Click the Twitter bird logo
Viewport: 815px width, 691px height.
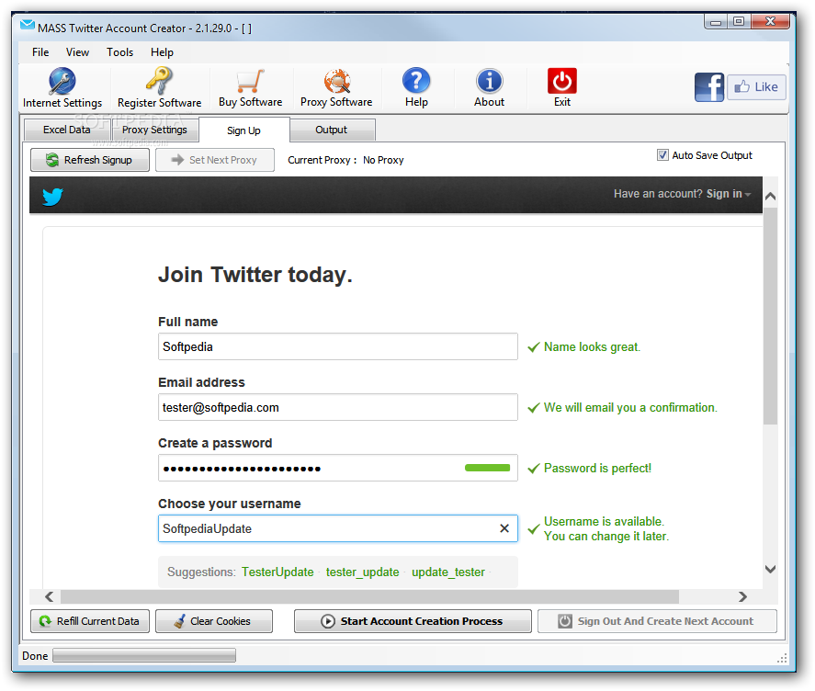click(x=52, y=197)
